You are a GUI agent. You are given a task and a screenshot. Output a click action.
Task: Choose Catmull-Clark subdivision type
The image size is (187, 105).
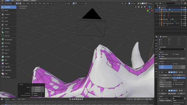tap(165, 78)
